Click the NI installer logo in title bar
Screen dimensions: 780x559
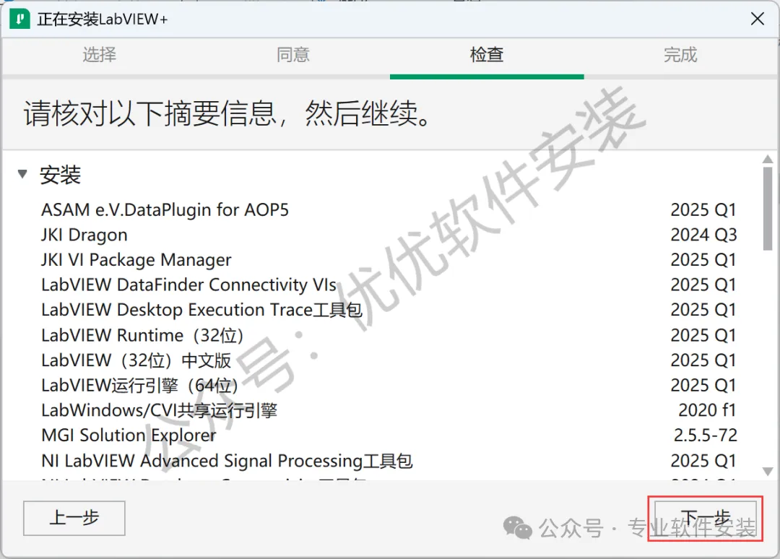point(19,19)
